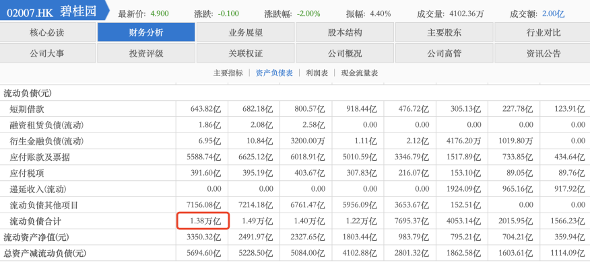Select the 流动负债合计 row label

pos(36,221)
